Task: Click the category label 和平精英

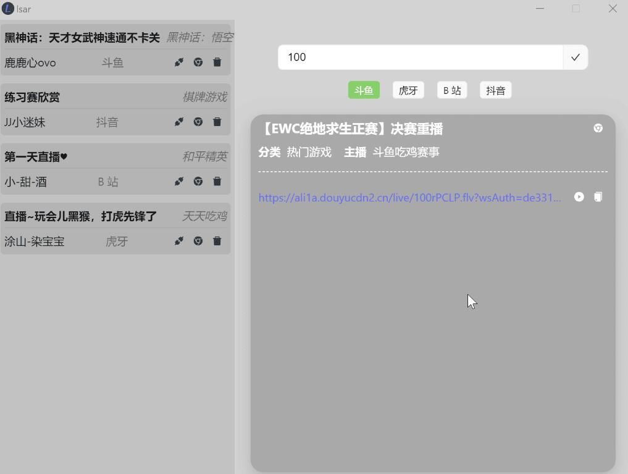Action: coord(204,157)
